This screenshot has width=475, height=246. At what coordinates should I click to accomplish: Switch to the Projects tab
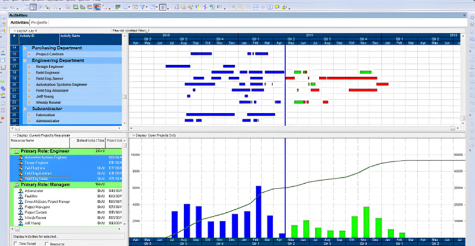click(x=39, y=22)
